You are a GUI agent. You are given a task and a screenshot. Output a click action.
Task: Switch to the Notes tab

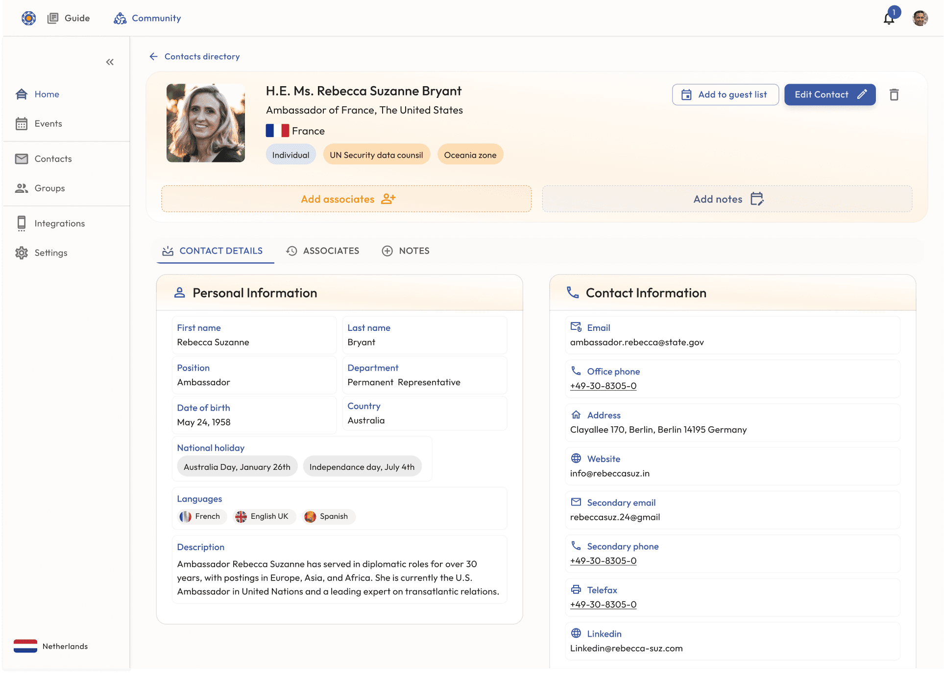pyautogui.click(x=406, y=251)
